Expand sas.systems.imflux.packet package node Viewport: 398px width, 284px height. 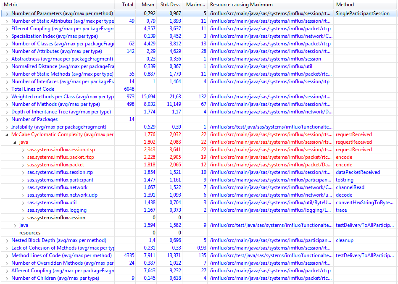point(23,165)
